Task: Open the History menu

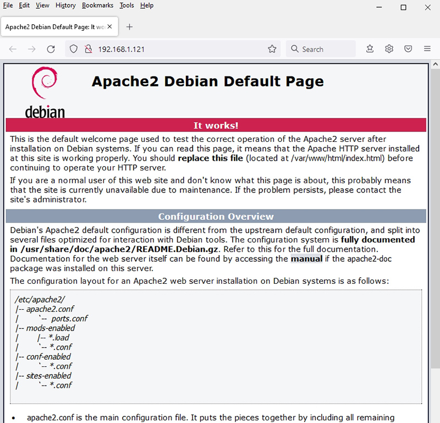Action: pos(65,6)
